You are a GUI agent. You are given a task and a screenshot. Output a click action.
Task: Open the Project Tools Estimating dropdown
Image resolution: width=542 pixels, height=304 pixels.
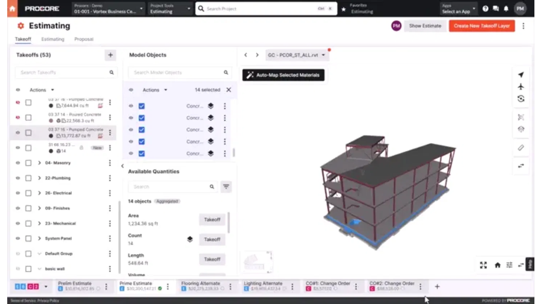pos(170,9)
